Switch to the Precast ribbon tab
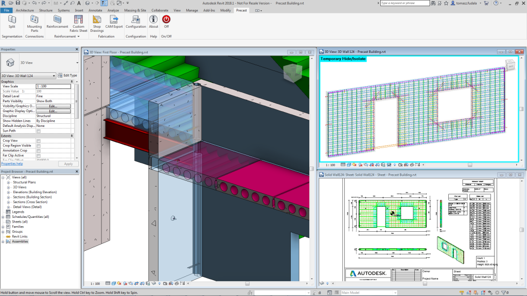Viewport: 527px width, 296px height. [x=240, y=10]
